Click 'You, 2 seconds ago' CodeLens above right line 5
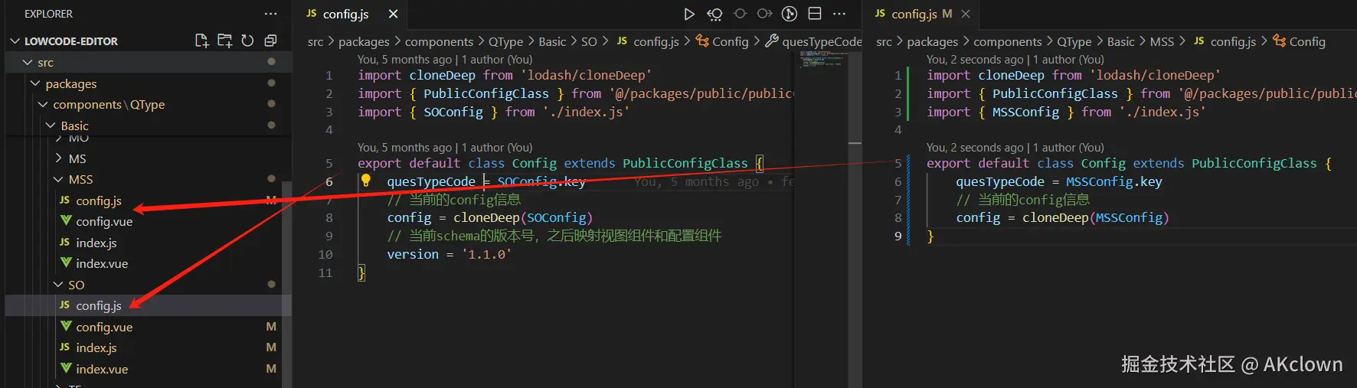Screen dimensions: 1357x388 click(975, 148)
